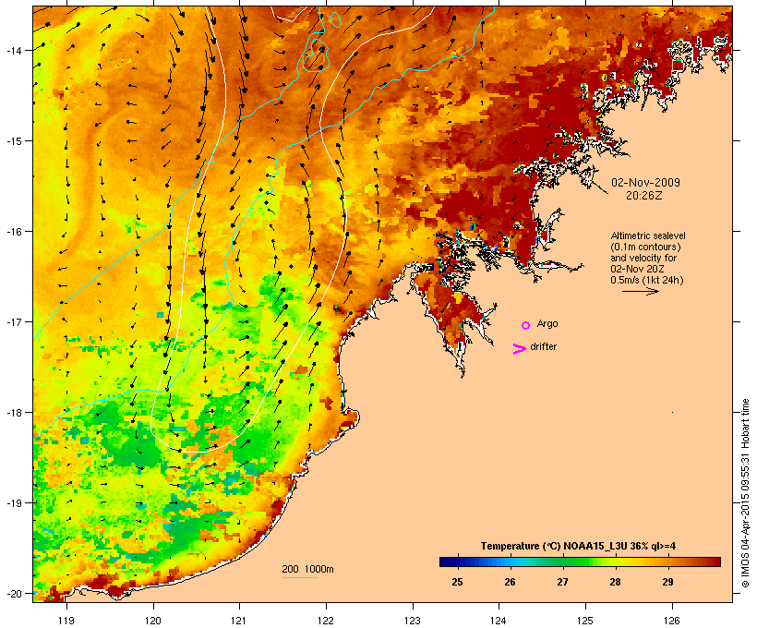Image resolution: width=757 pixels, height=628 pixels.
Task: Click the magenta drifter legend marker
Action: pyautogui.click(x=520, y=349)
